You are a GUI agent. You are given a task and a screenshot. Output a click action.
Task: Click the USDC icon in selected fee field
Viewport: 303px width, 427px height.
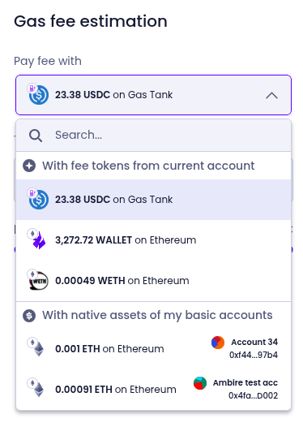39,95
